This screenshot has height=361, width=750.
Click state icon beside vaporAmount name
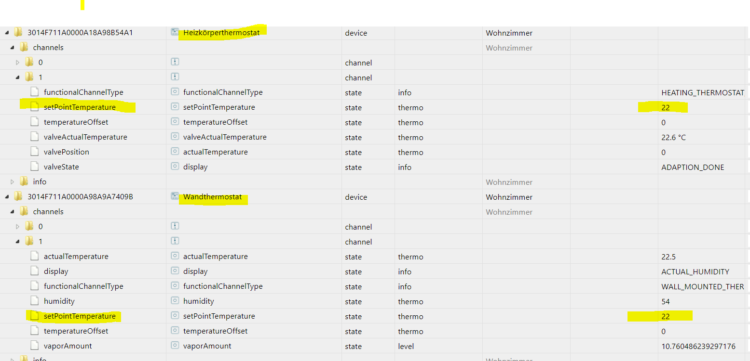(x=175, y=346)
